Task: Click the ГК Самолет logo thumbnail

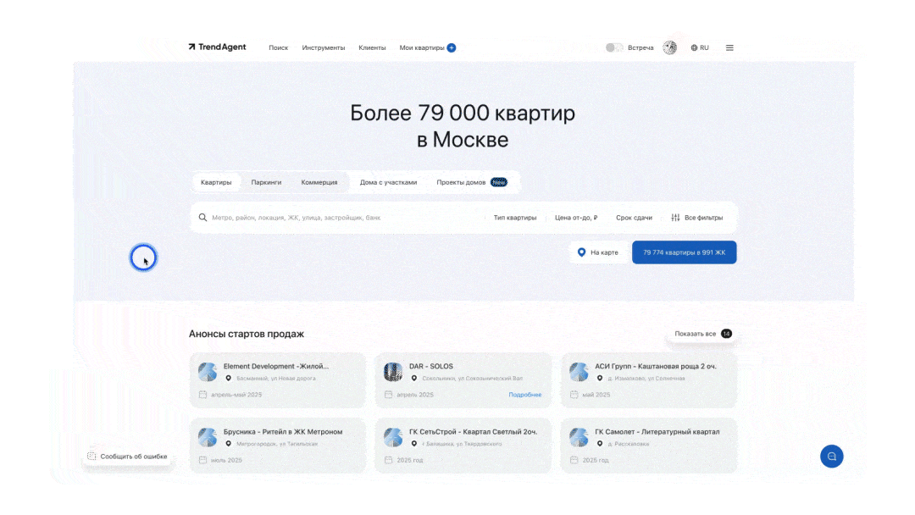Action: 579,437
